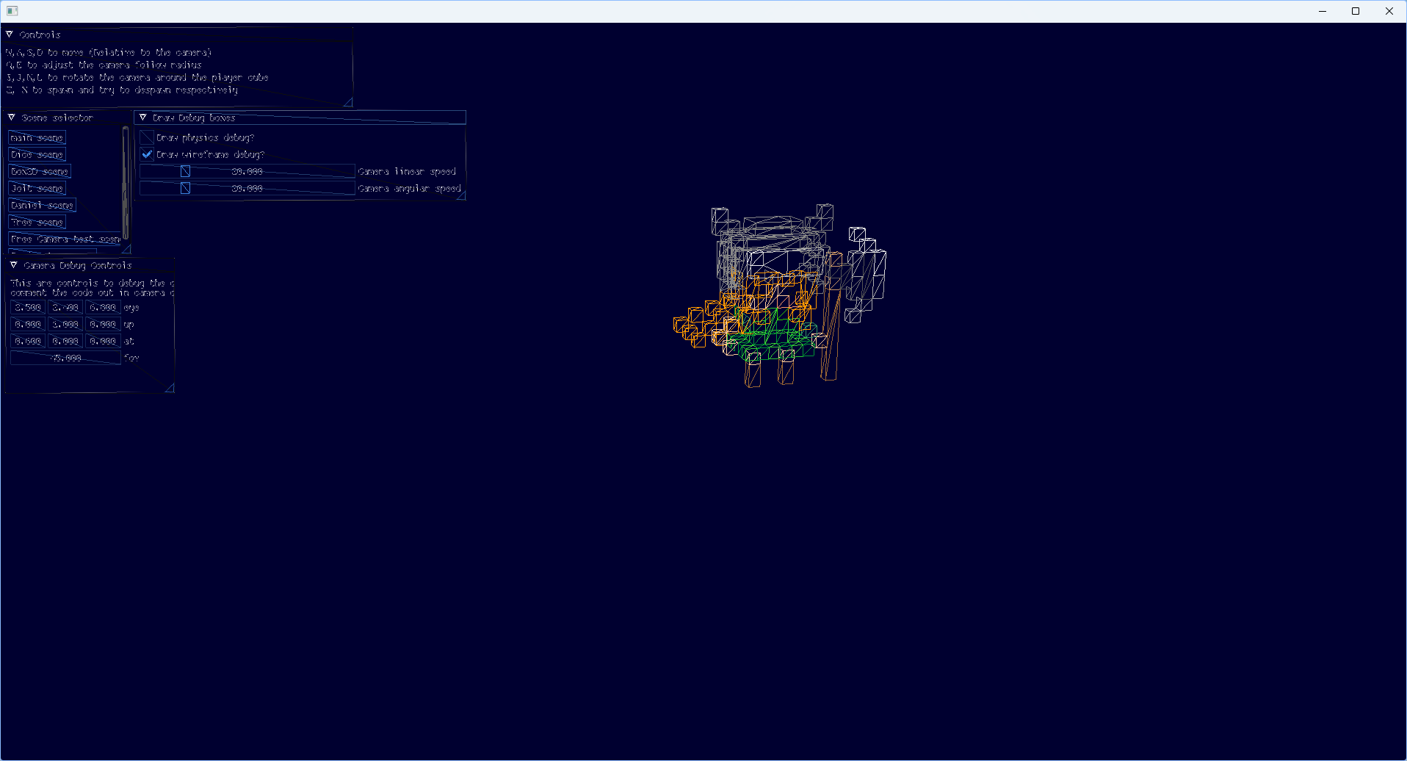This screenshot has width=1407, height=761.
Task: Enable Draw physics debug checkbox
Action: pos(147,137)
